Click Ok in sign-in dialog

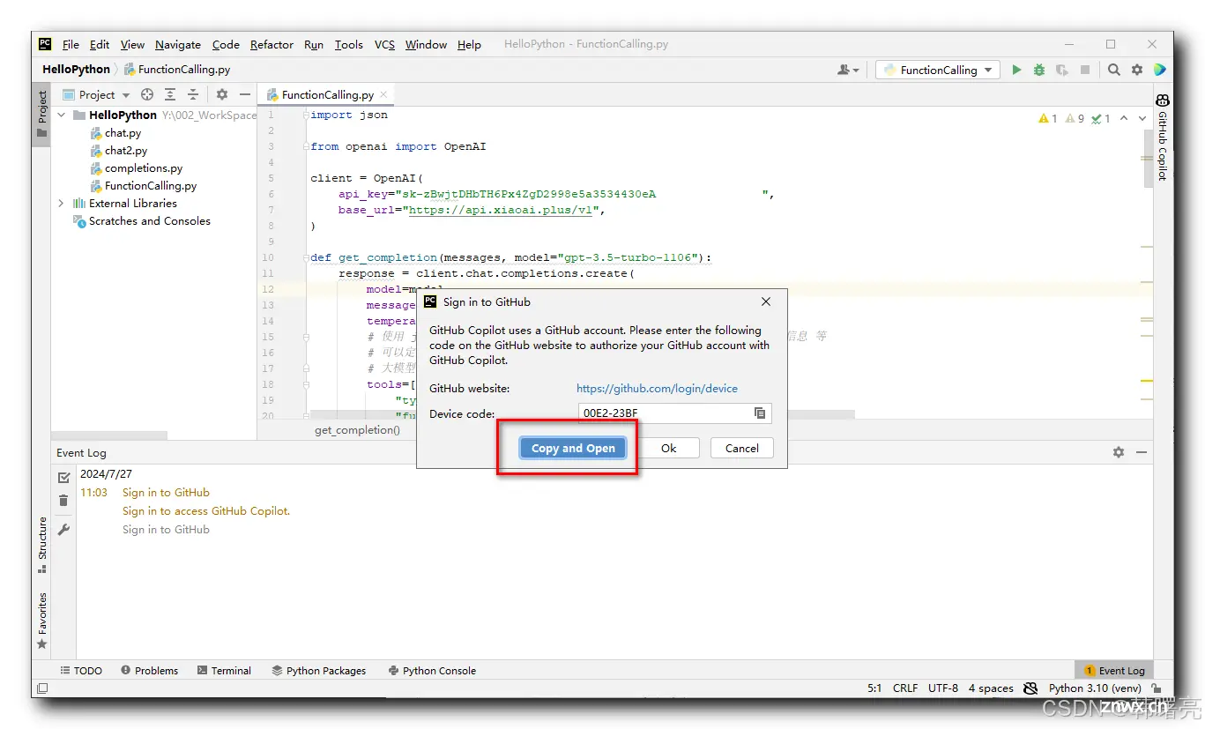669,448
